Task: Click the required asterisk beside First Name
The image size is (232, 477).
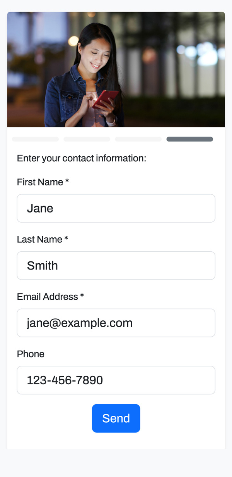Action: pyautogui.click(x=67, y=182)
